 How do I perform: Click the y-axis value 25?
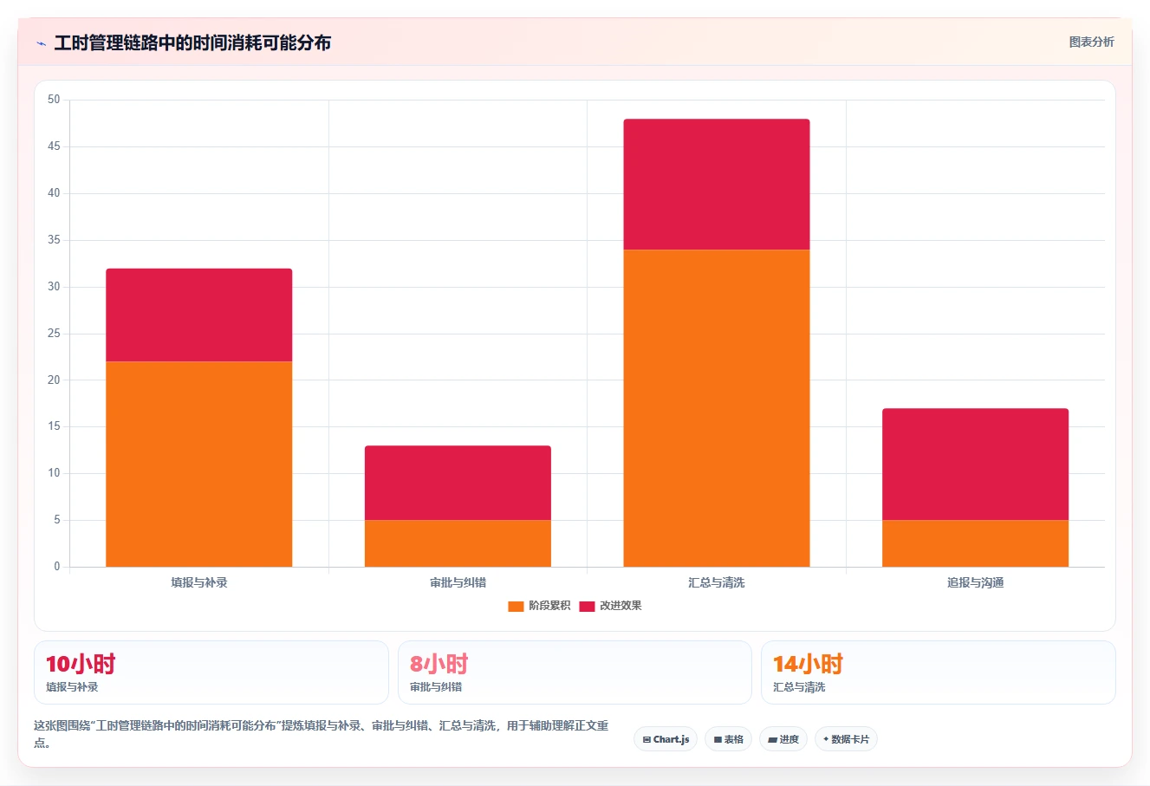tap(54, 334)
